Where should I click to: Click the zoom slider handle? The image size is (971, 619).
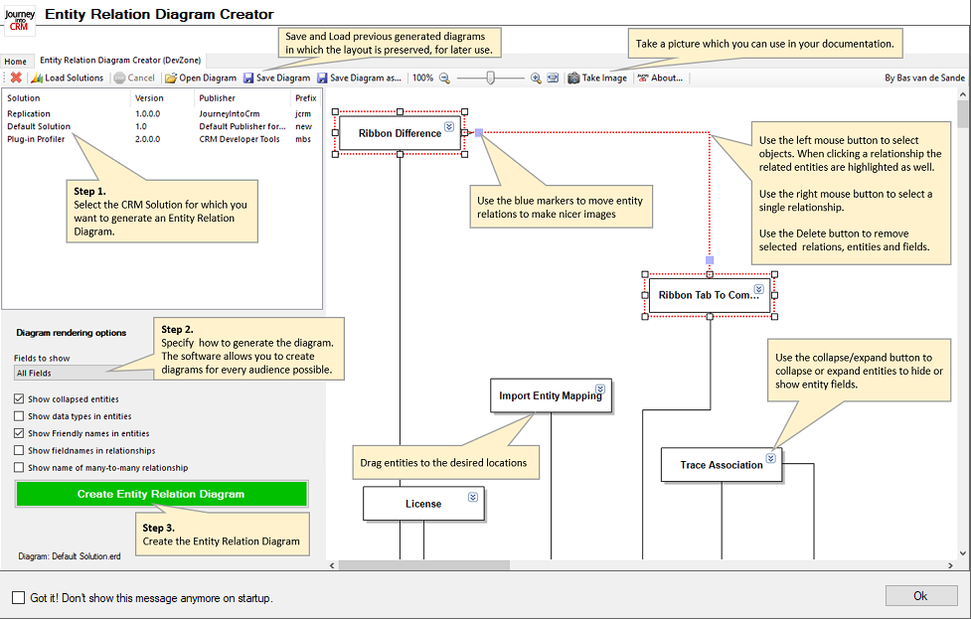[x=490, y=77]
